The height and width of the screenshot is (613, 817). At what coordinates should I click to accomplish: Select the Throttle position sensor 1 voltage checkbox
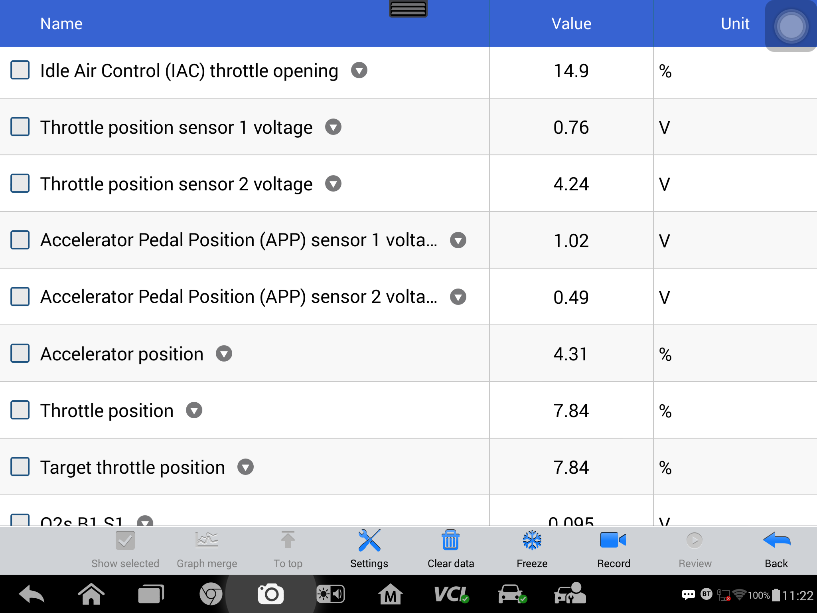20,127
